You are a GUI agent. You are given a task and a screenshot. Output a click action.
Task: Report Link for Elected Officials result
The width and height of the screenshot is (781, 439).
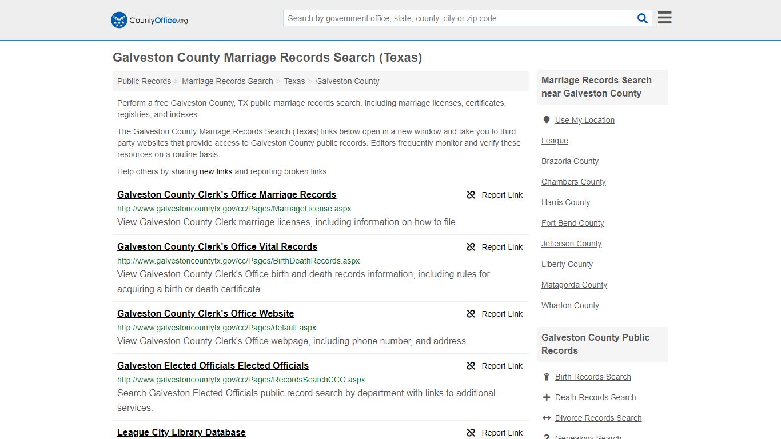502,366
